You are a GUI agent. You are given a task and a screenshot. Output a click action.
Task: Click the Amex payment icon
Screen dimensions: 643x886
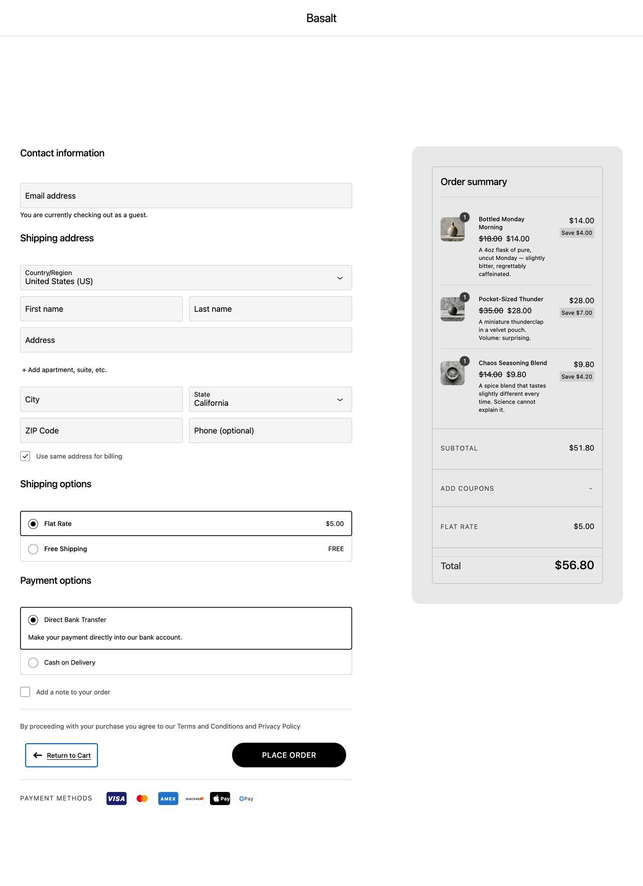click(168, 799)
